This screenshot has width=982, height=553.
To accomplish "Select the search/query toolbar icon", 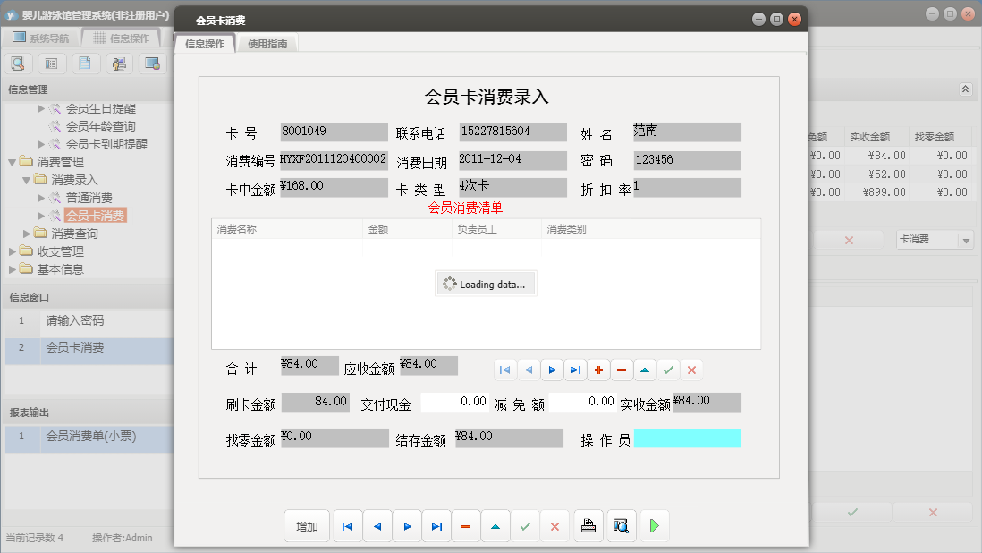I will coord(18,64).
